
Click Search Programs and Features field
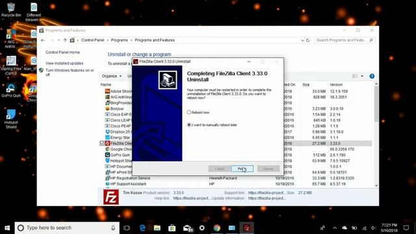(344, 40)
